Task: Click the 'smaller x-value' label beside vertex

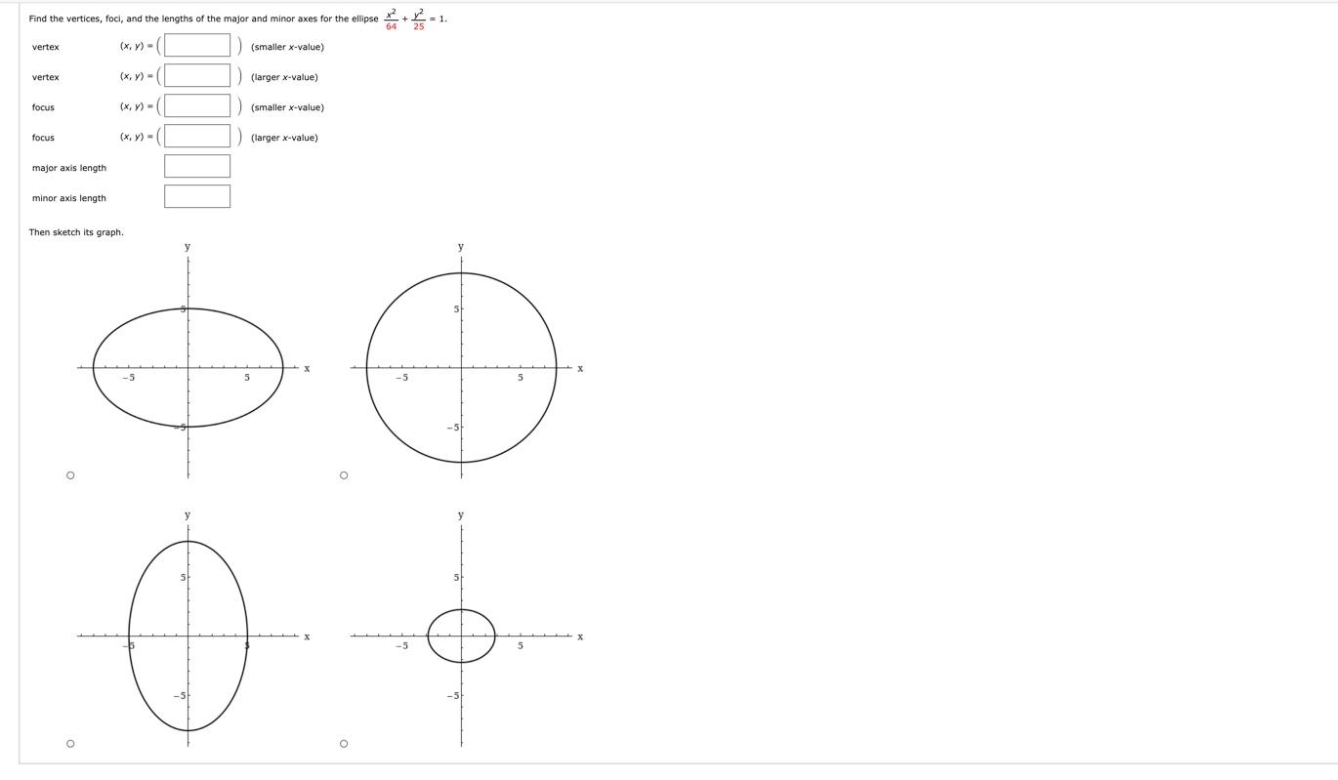Action: tap(286, 46)
